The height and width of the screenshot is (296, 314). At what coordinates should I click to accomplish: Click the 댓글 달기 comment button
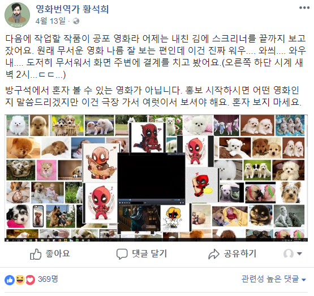point(141,254)
